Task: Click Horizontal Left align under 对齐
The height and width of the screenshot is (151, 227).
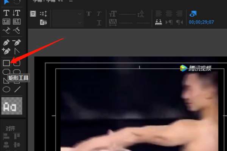Action: 6,136
